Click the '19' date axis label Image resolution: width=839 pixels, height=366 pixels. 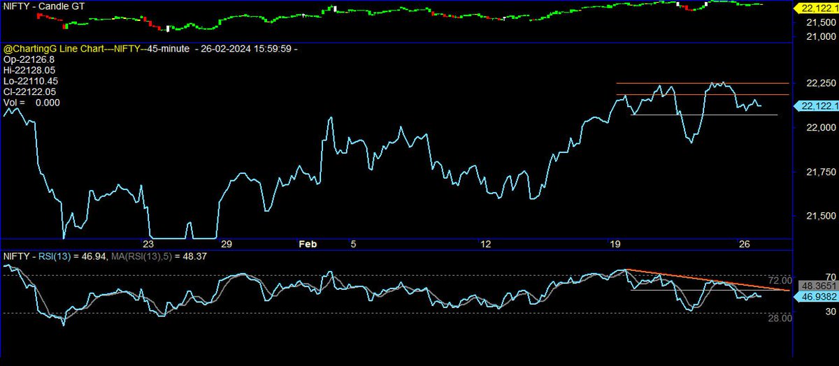[x=615, y=244]
